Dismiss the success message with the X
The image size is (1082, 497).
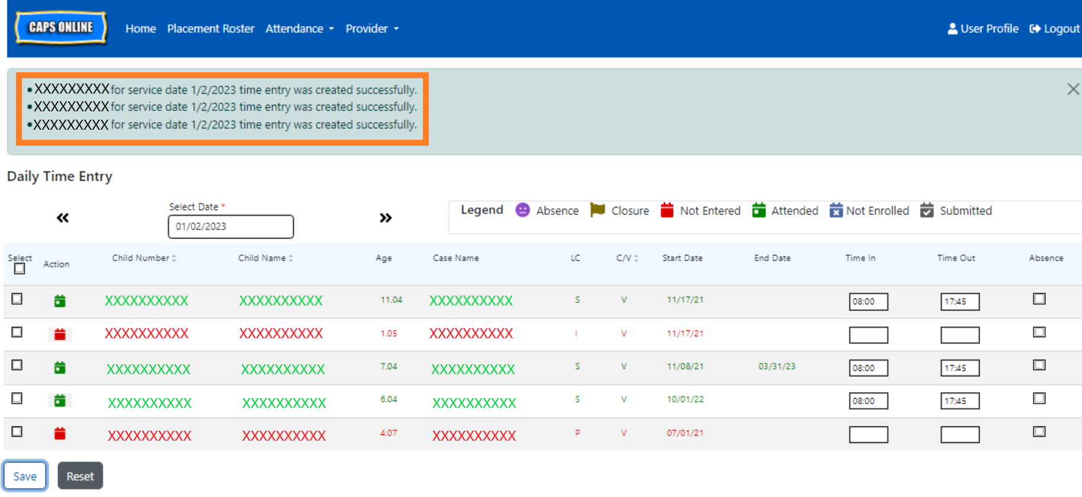1073,89
